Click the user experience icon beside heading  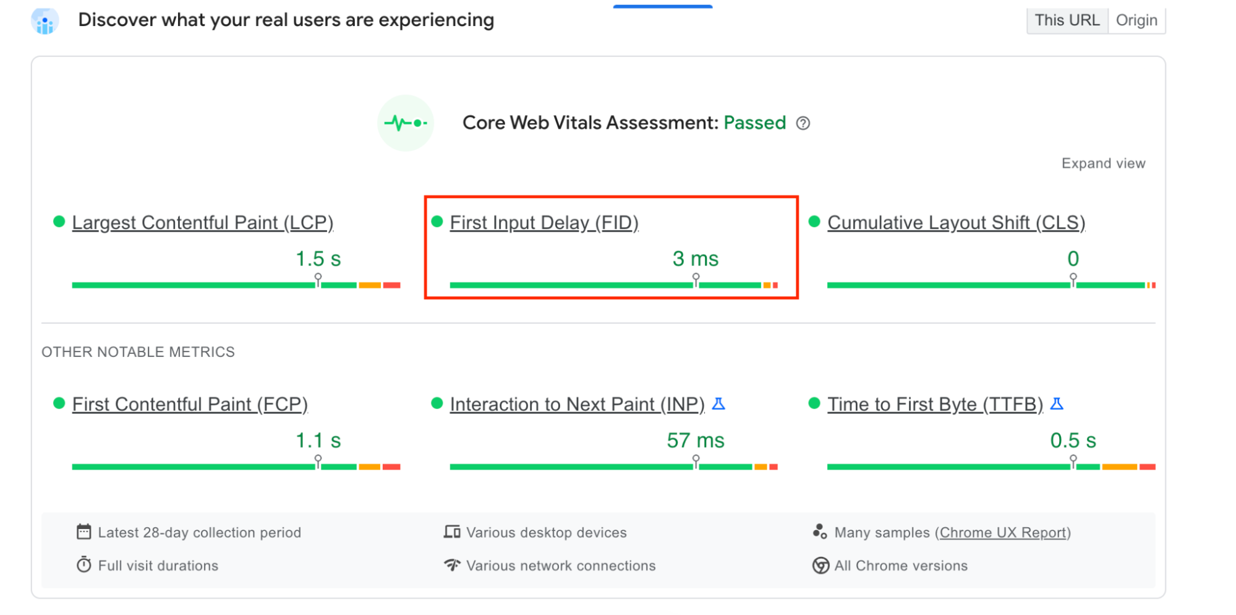45,21
